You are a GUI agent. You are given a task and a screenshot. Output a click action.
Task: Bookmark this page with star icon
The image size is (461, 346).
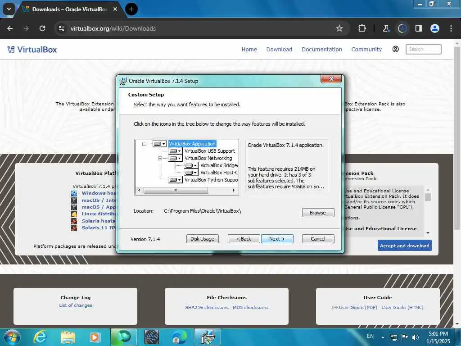coord(339,28)
